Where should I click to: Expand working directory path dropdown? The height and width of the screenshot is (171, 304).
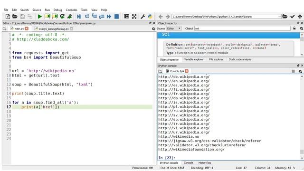(x=279, y=17)
